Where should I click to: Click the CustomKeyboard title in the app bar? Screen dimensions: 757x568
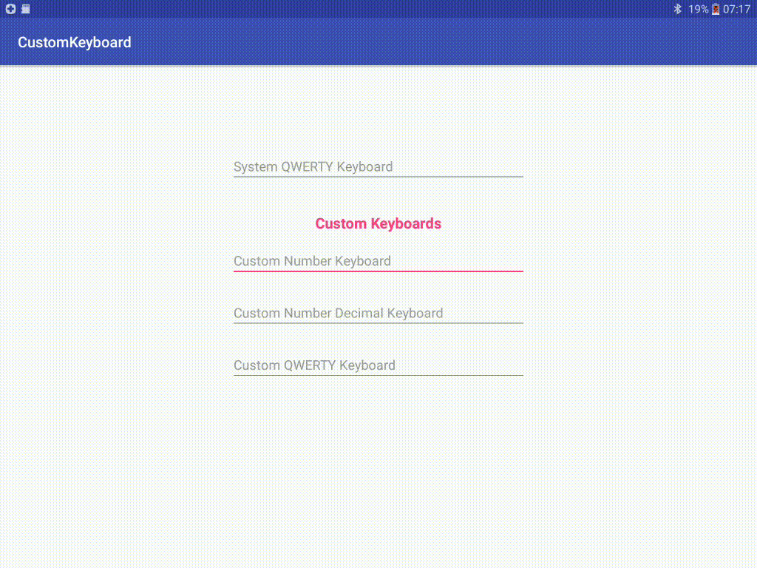74,42
